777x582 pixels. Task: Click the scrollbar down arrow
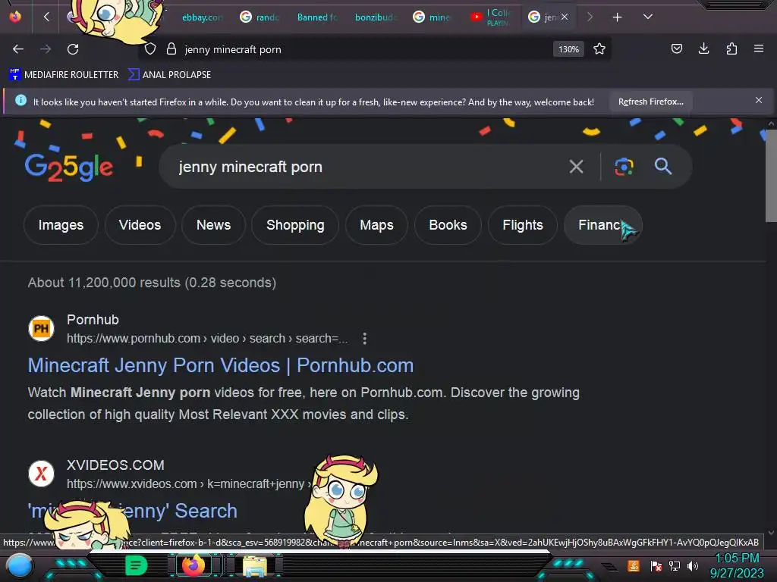click(x=771, y=533)
